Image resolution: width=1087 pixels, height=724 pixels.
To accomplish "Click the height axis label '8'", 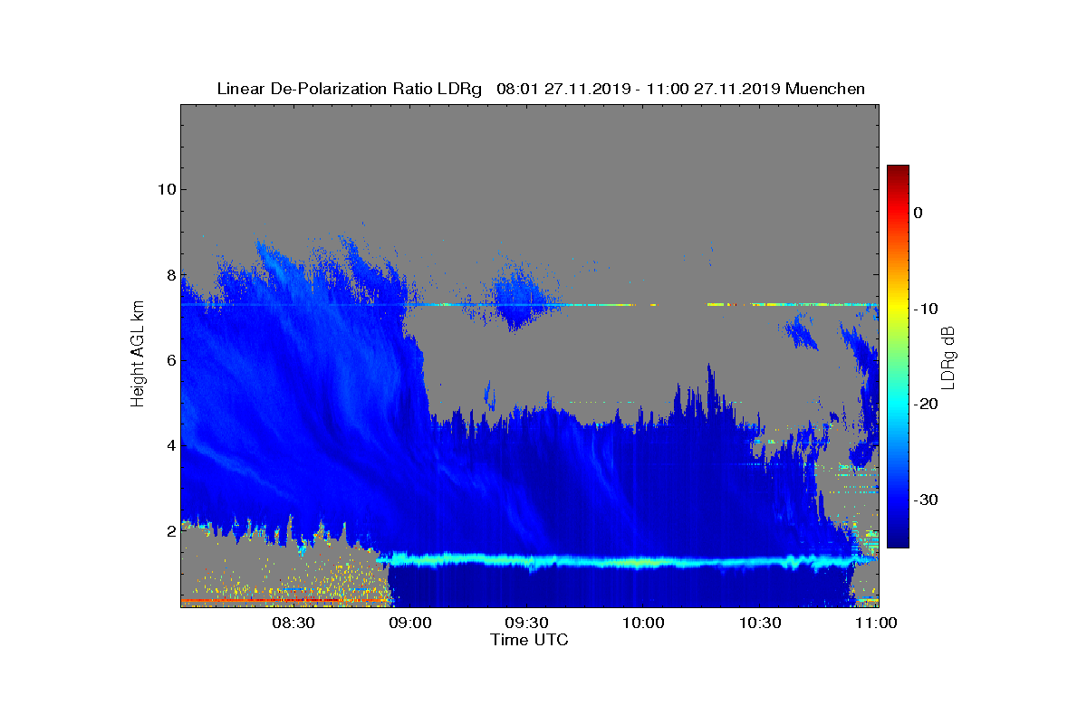I will (x=169, y=275).
